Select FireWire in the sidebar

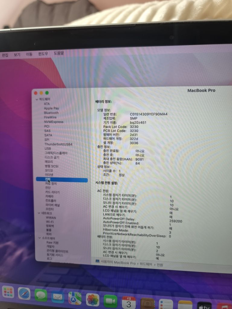[50, 117]
